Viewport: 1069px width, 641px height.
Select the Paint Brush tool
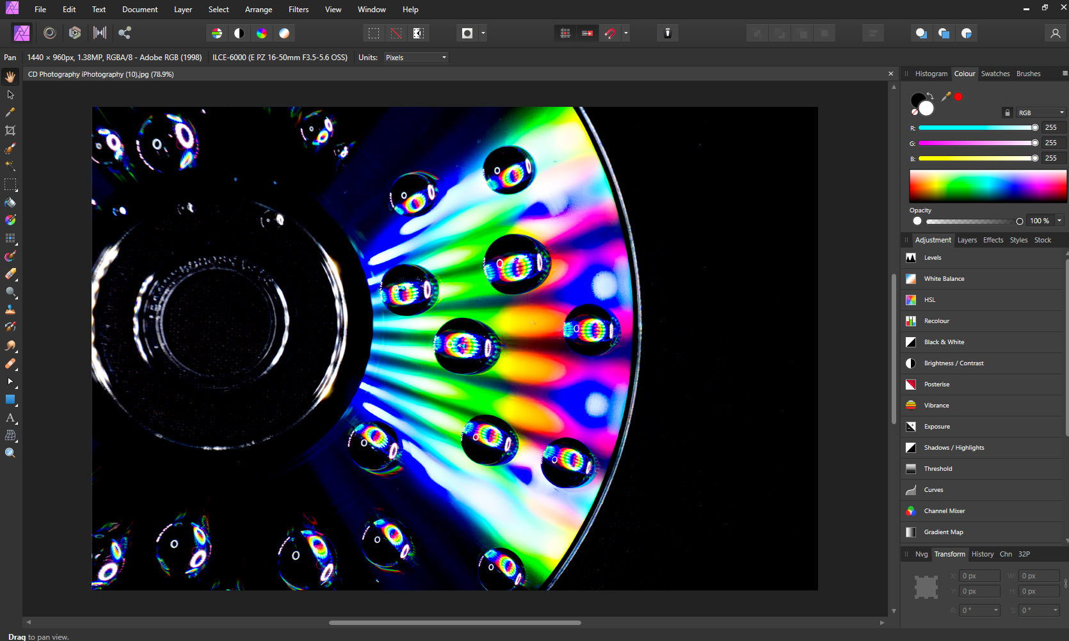[10, 257]
